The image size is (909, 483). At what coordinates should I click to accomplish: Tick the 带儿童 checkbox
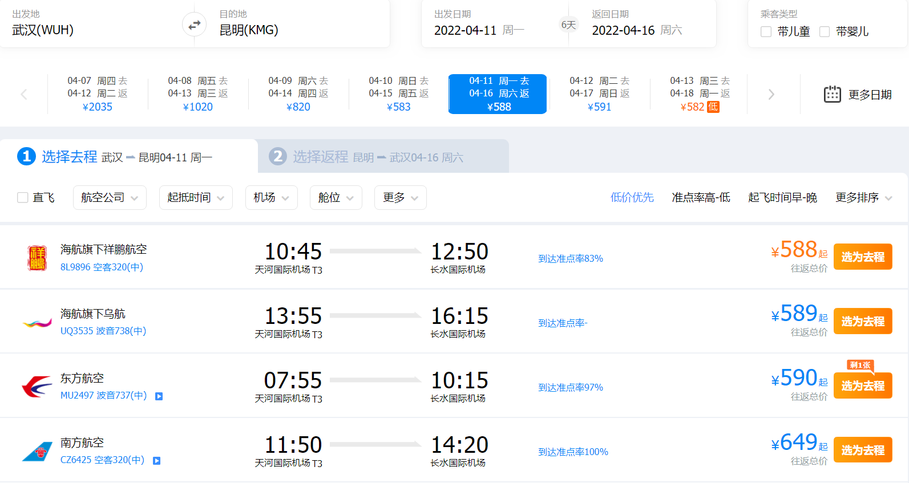tap(766, 32)
